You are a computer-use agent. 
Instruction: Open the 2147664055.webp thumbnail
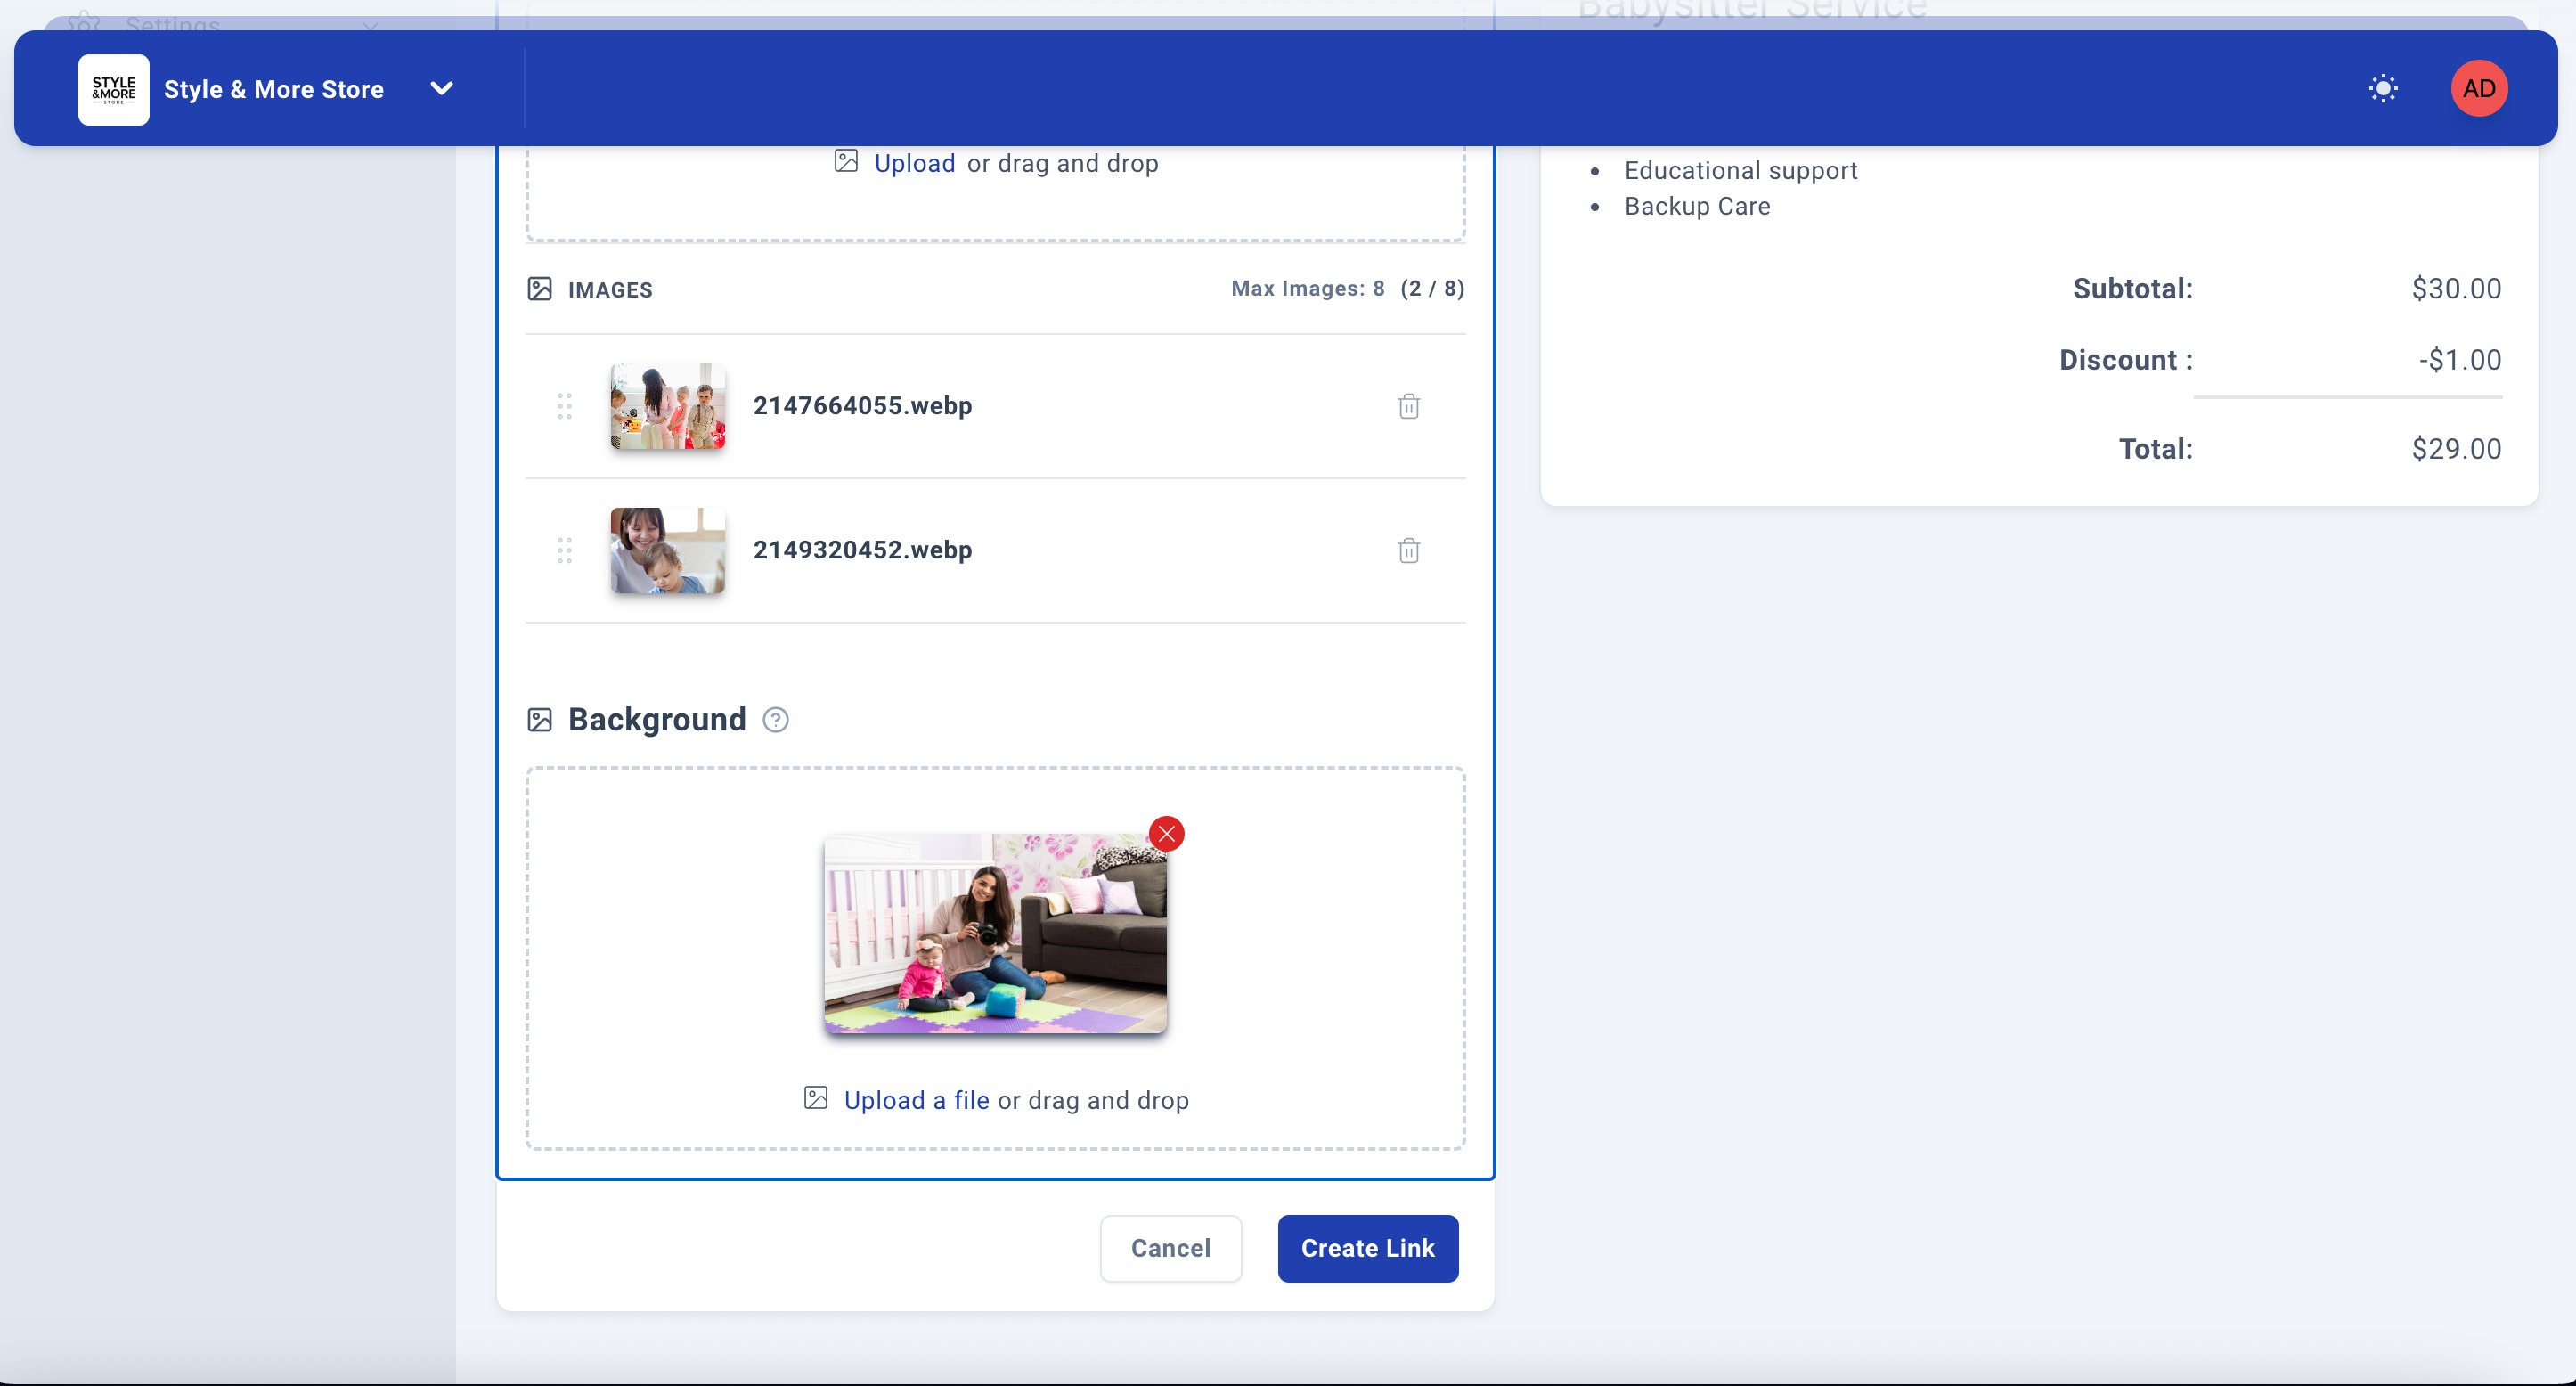pos(667,406)
